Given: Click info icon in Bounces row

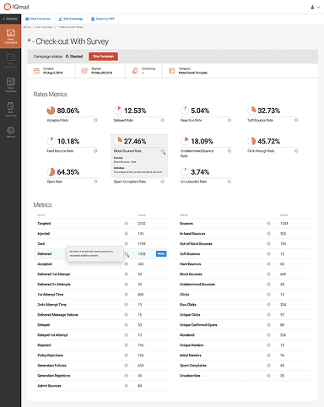Looking at the screenshot, I should (x=268, y=224).
